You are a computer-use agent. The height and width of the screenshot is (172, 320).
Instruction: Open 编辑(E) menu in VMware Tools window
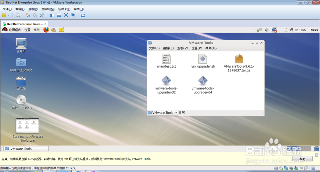[x=168, y=48]
